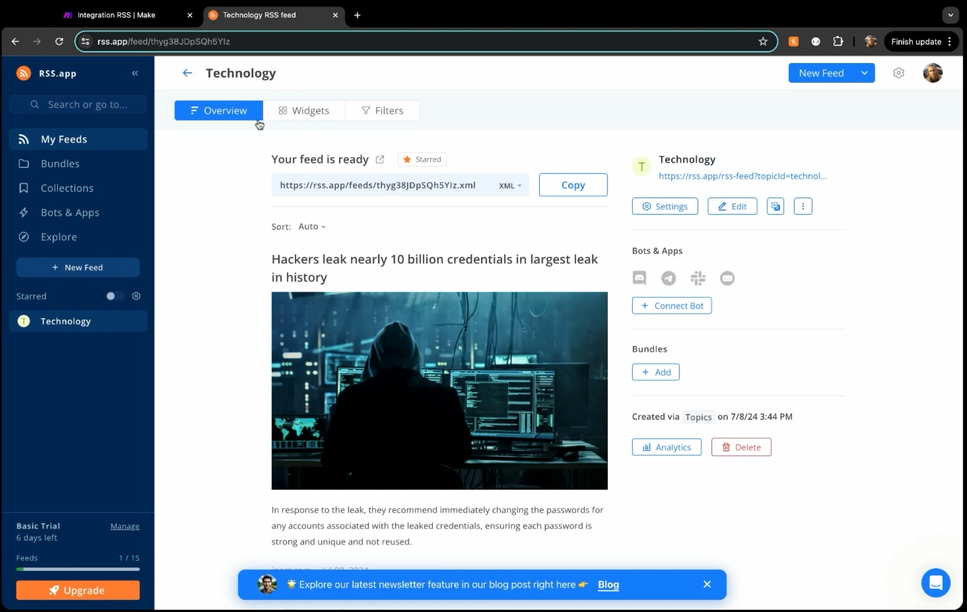The image size is (967, 612).
Task: Bookmark this page with star icon
Action: click(763, 41)
